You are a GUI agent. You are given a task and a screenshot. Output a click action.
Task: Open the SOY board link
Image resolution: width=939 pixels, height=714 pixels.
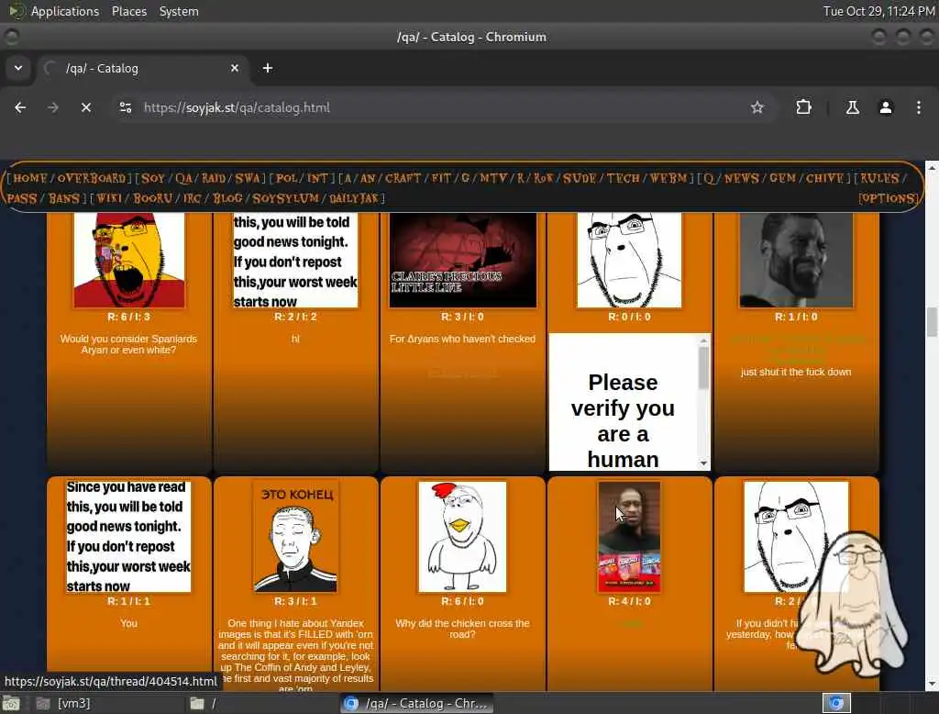[153, 178]
